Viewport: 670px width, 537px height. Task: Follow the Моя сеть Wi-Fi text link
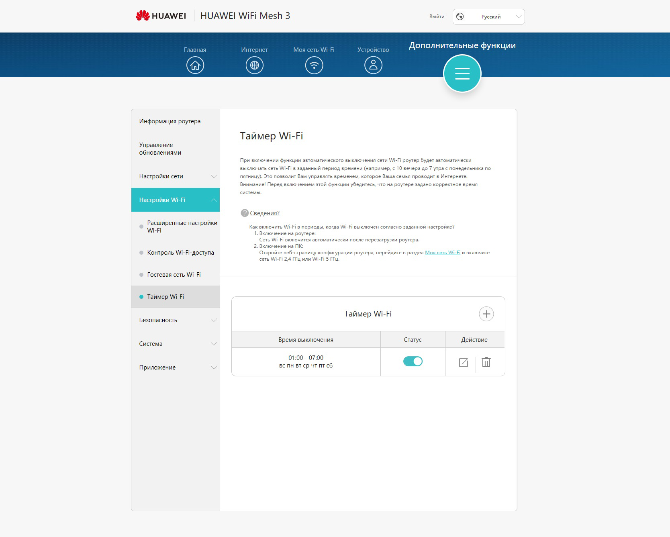pos(443,253)
